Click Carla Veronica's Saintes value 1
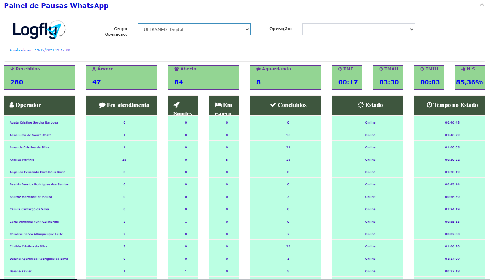490x280 pixels. pos(186,222)
